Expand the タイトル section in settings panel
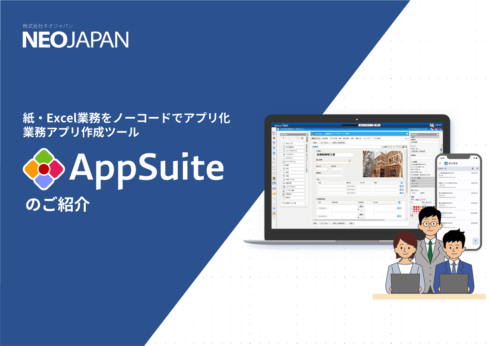Viewport: 490px width, 346px height. pyautogui.click(x=423, y=183)
